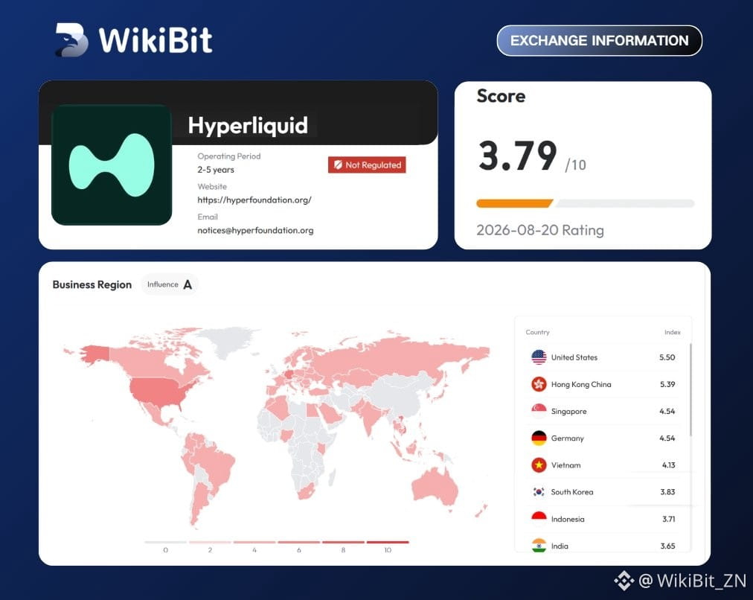Click the 5.39 index value
This screenshot has height=600, width=753.
(667, 384)
